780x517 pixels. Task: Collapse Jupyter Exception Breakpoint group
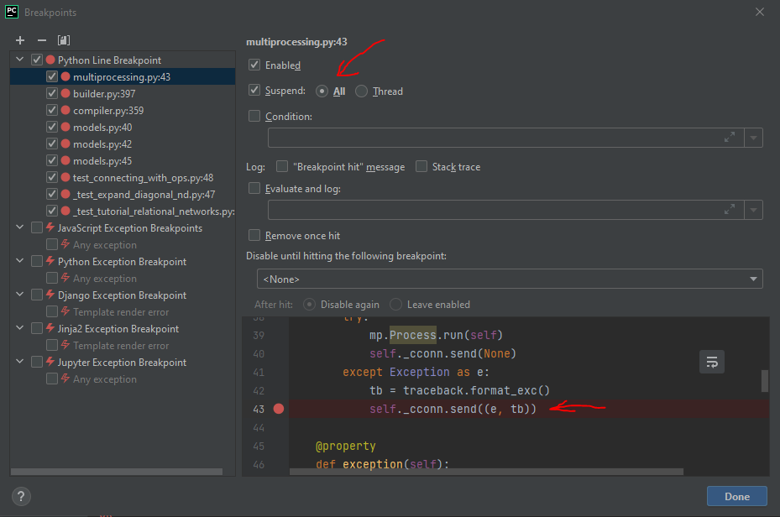[x=20, y=362]
